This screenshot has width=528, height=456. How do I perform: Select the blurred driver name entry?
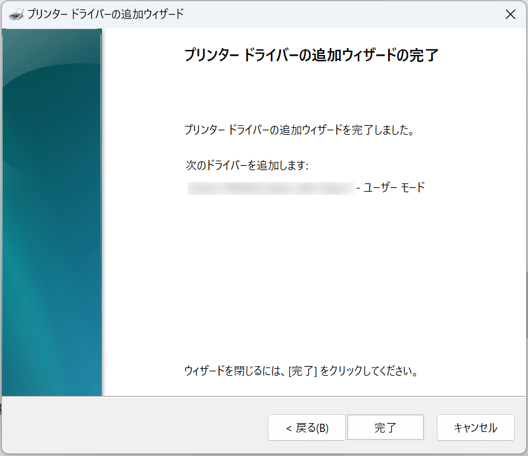pos(270,188)
